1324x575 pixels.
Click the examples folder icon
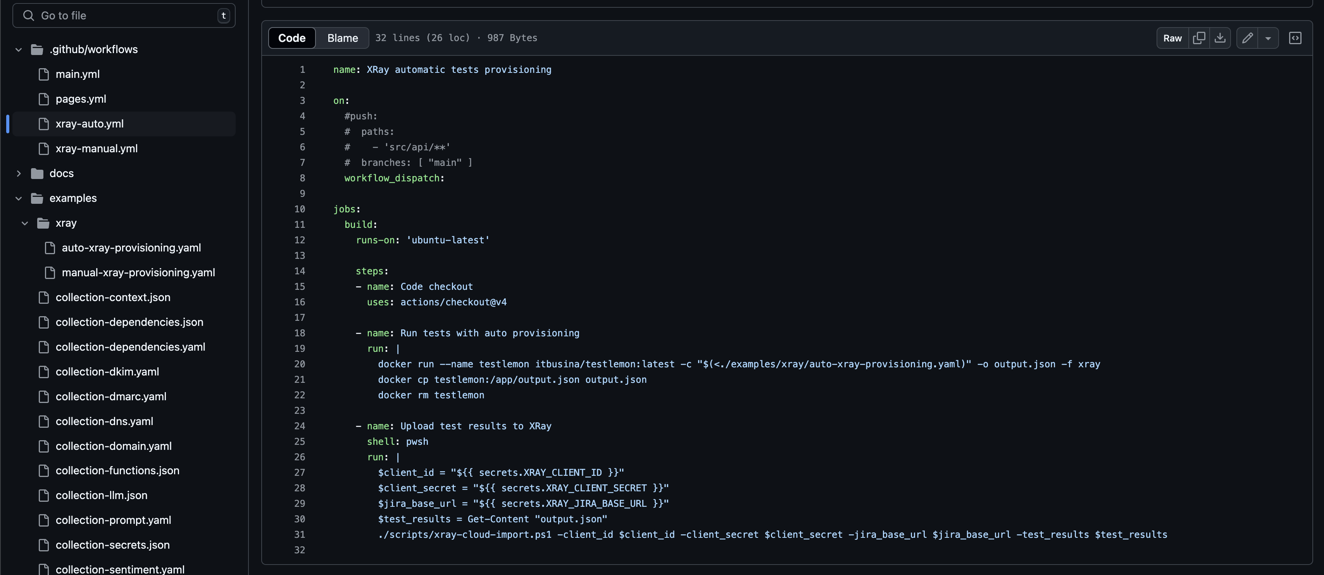click(37, 198)
